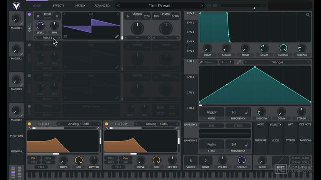Screen dimensions: 321x180
Task: Click the Vital logo icon
Action: pyautogui.click(x=16, y=6)
